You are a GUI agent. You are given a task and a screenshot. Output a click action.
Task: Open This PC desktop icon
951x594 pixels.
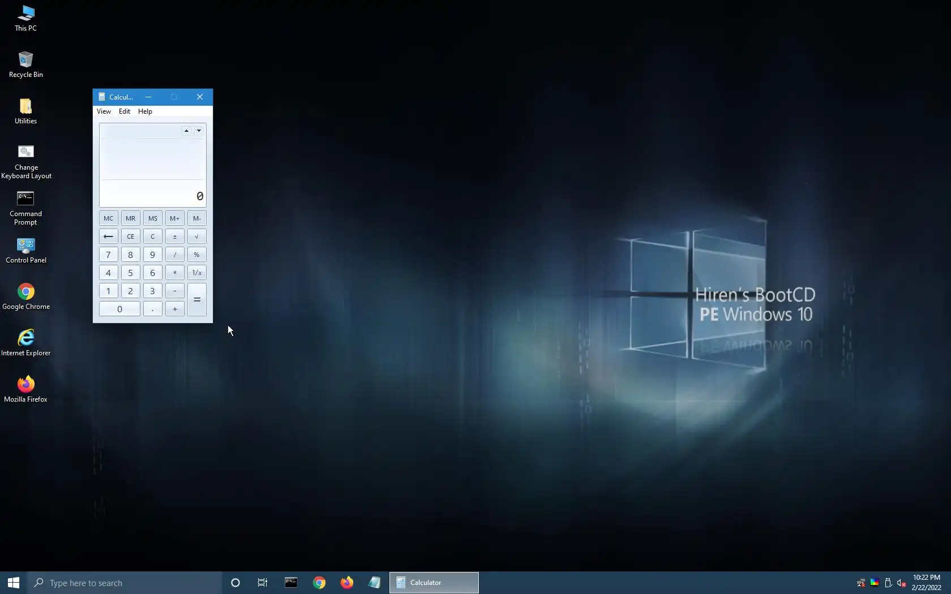[x=25, y=18]
